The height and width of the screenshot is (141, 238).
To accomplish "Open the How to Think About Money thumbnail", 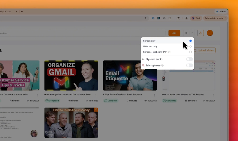I will [71, 123].
